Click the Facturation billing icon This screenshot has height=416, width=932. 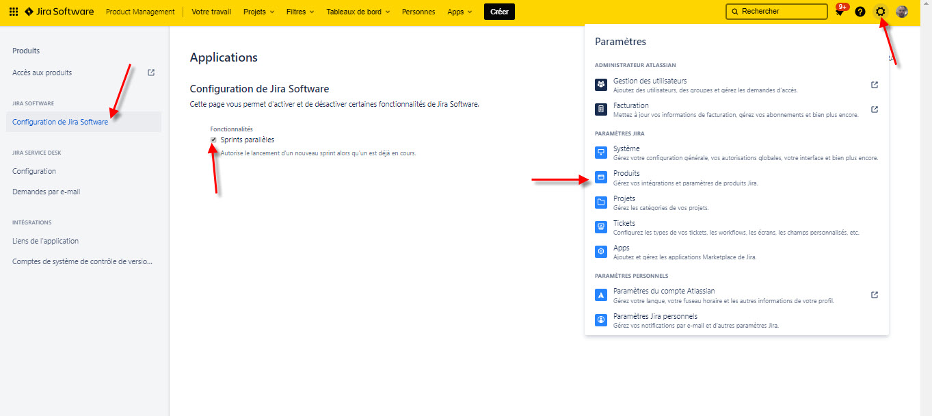(x=601, y=109)
